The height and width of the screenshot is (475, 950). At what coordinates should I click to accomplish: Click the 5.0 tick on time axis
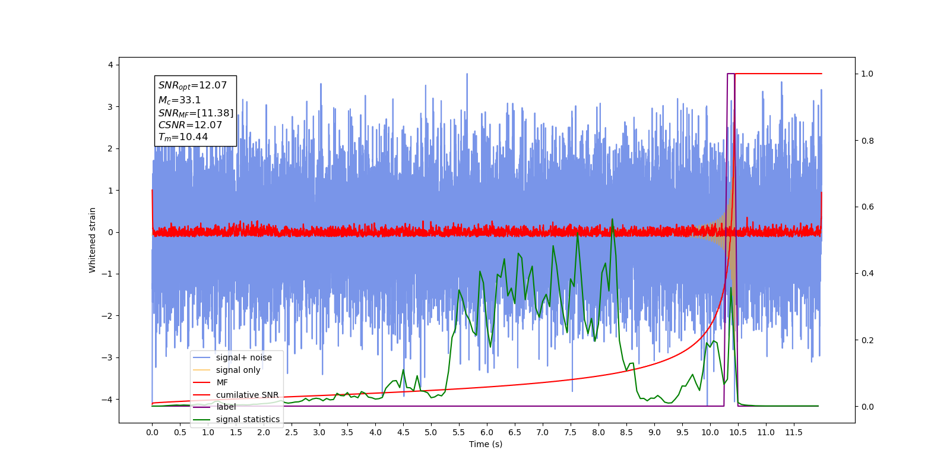(x=431, y=432)
